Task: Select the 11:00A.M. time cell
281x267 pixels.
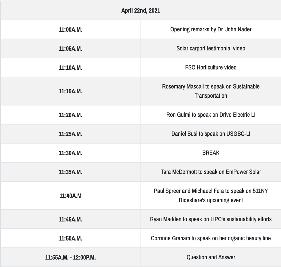Action: [70, 29]
